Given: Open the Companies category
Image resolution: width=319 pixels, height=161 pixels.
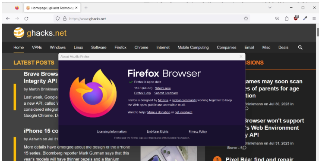Looking at the screenshot, I should pyautogui.click(x=227, y=48).
